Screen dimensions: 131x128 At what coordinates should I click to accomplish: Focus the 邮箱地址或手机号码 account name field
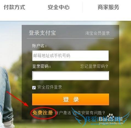click(x=70, y=56)
